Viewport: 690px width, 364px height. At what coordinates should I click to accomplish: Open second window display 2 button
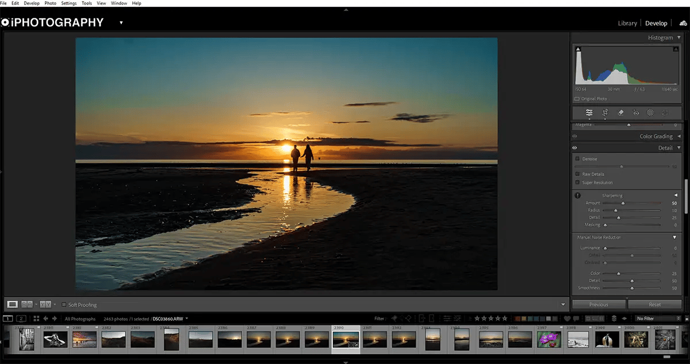21,319
